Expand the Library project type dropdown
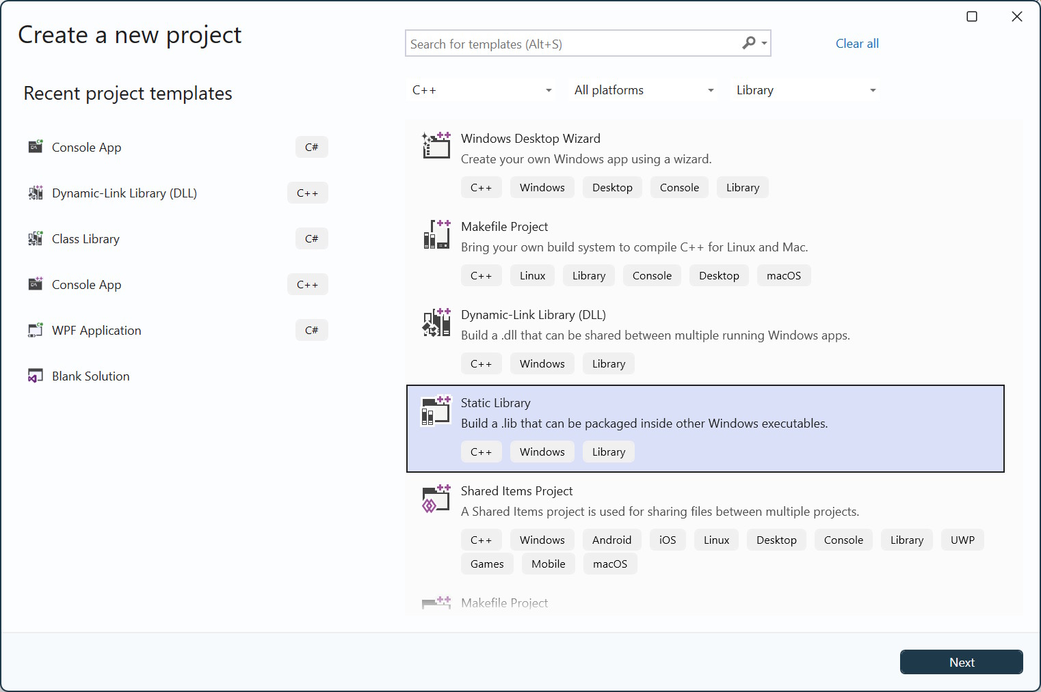Image resolution: width=1041 pixels, height=692 pixels. (x=806, y=90)
